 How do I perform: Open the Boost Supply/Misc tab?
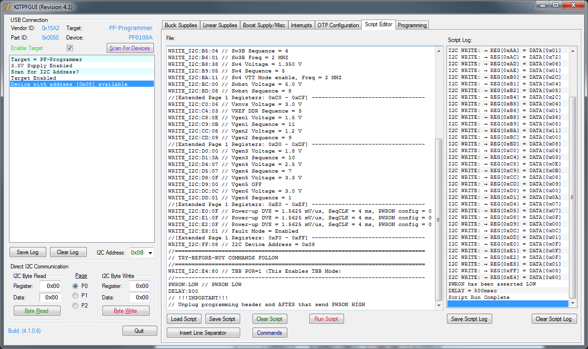(264, 25)
